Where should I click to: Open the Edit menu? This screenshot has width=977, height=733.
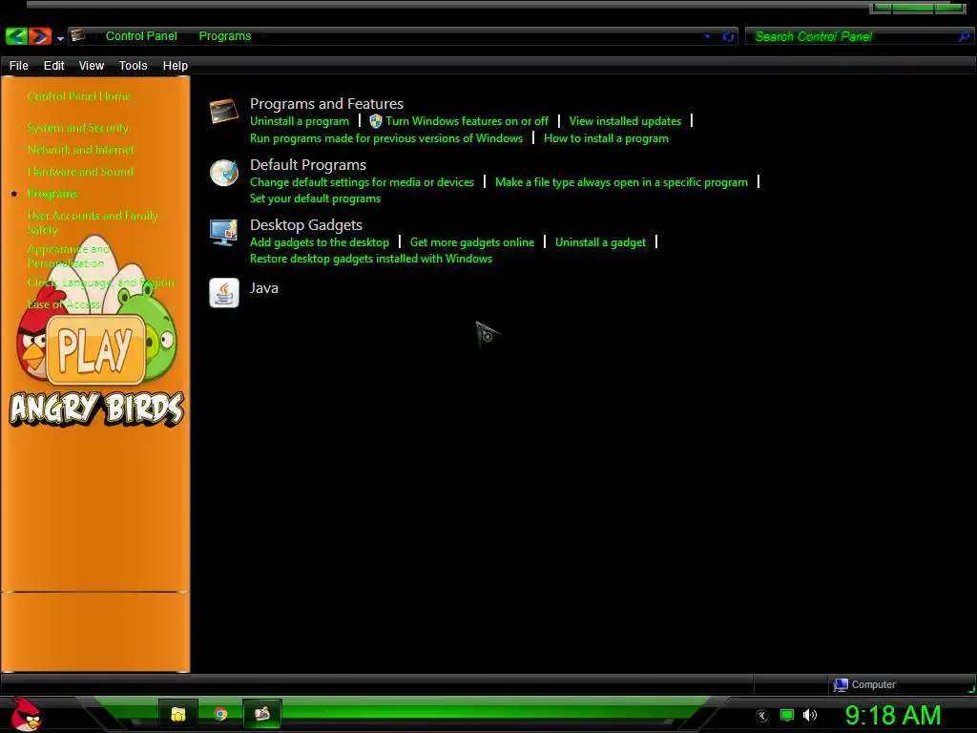pyautogui.click(x=54, y=66)
